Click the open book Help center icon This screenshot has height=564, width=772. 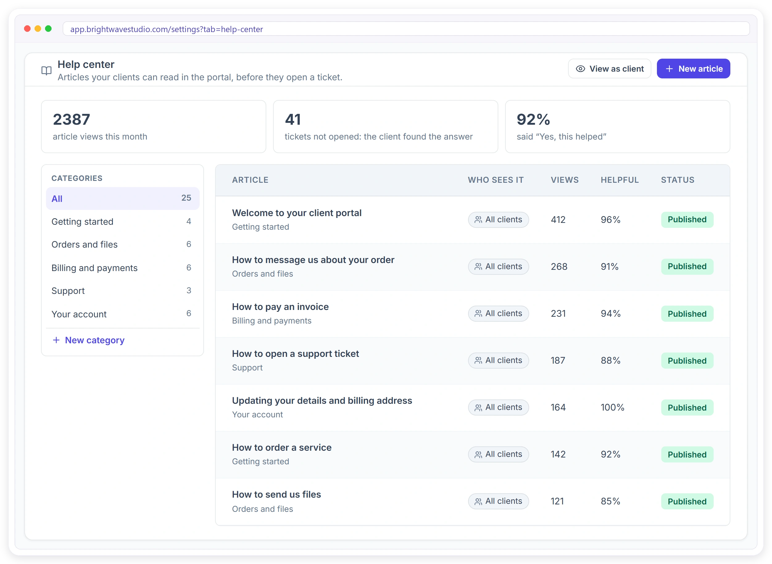(x=46, y=71)
